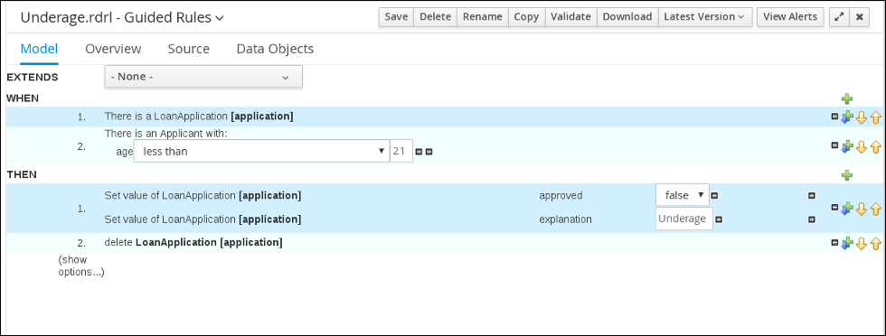Remove THEN action 1 set value row
The width and height of the screenshot is (886, 336).
pyautogui.click(x=834, y=207)
